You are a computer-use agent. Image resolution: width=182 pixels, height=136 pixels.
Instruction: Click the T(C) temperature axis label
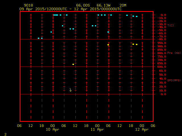coord(170,25)
